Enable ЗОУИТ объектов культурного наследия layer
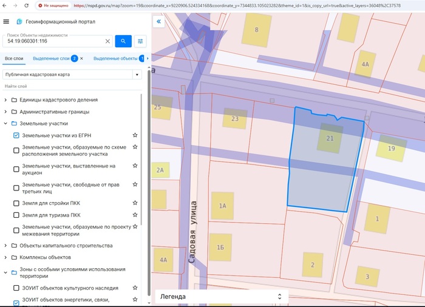The image size is (425, 307). click(x=16, y=288)
